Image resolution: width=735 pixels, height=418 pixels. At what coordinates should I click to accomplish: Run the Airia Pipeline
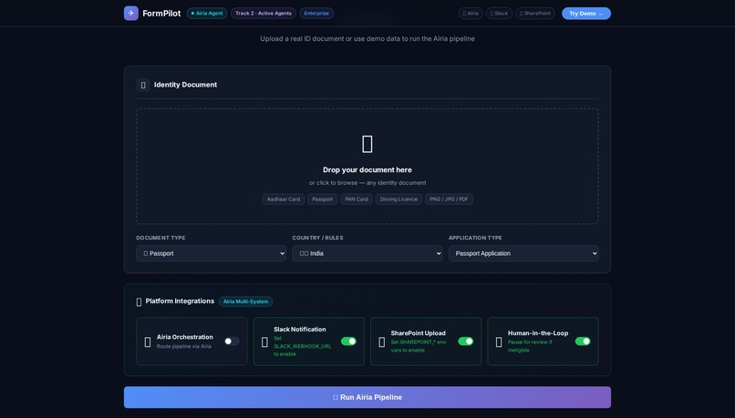coord(367,397)
